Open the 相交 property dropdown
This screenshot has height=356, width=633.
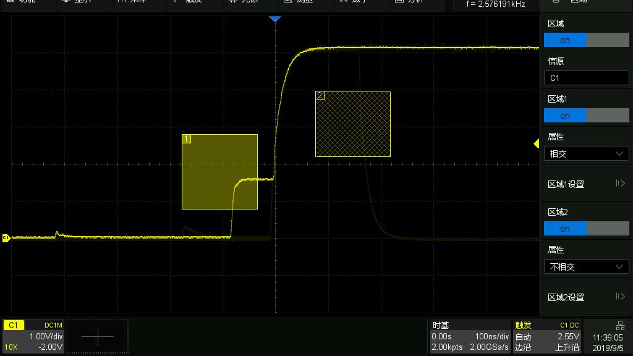(586, 154)
